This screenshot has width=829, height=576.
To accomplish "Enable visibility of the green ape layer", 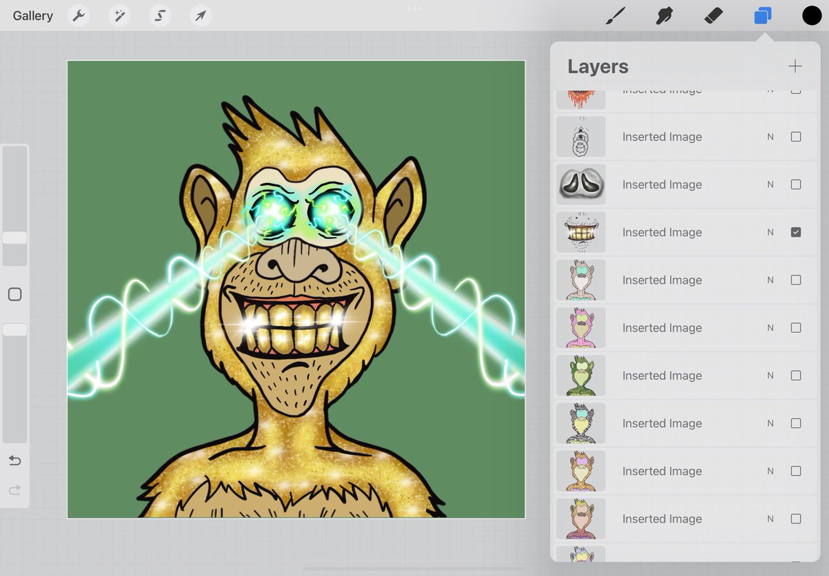I will click(796, 375).
